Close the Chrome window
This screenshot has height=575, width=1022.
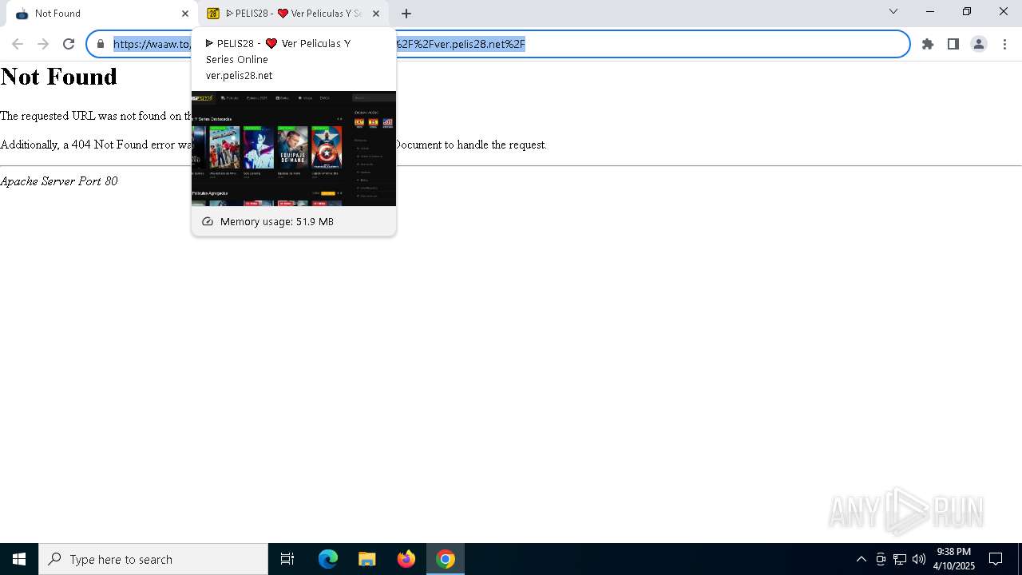point(1004,12)
